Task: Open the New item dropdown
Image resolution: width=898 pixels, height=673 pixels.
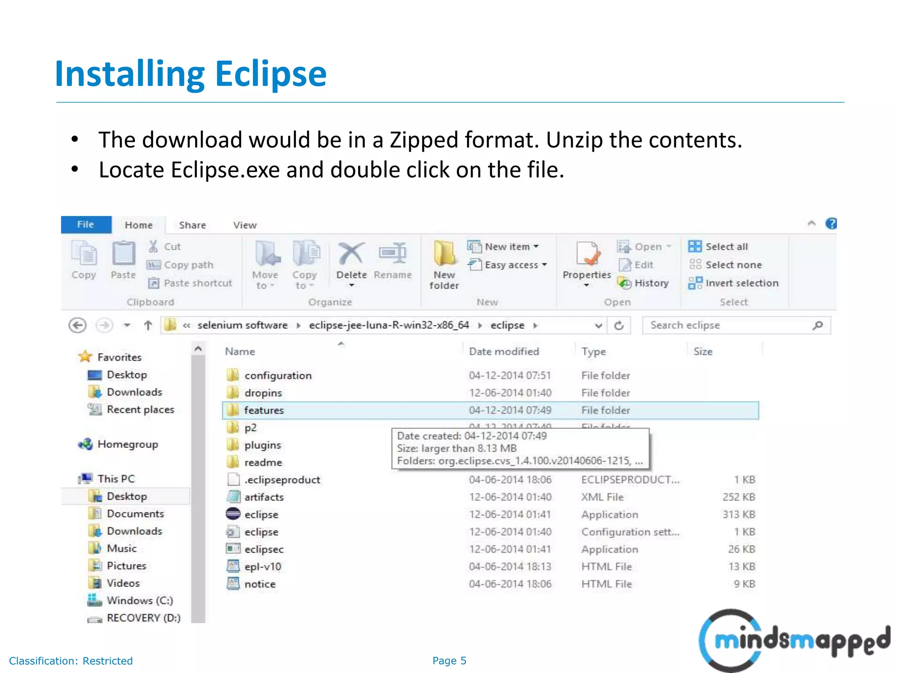Action: [x=503, y=247]
